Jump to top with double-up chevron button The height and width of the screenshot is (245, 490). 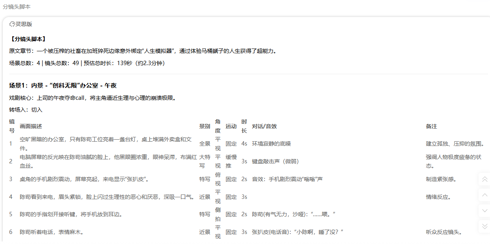point(484,180)
